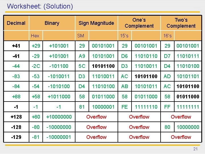Click the "Sign Magnitude" column header
The image size is (205, 154).
click(x=96, y=23)
